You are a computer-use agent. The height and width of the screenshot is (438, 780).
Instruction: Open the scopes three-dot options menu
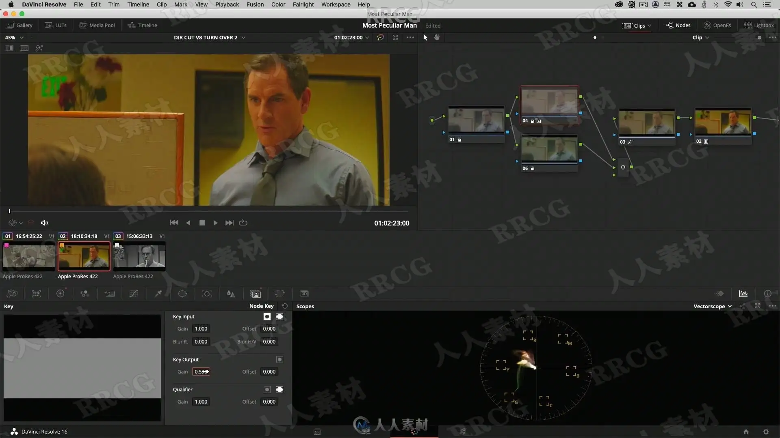coord(773,306)
